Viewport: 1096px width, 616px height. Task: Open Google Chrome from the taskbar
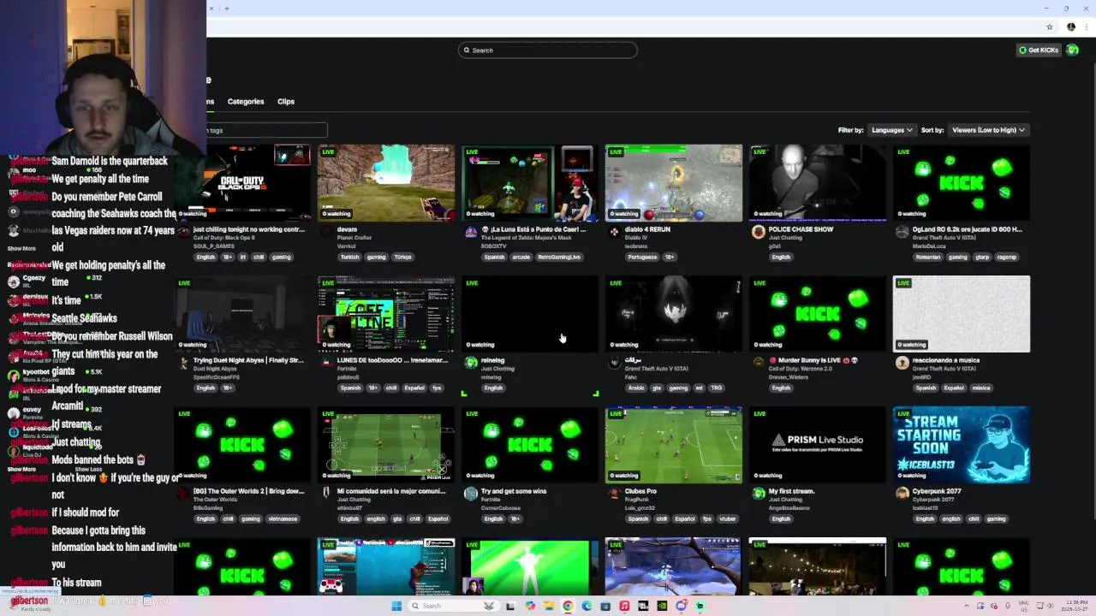tap(567, 606)
